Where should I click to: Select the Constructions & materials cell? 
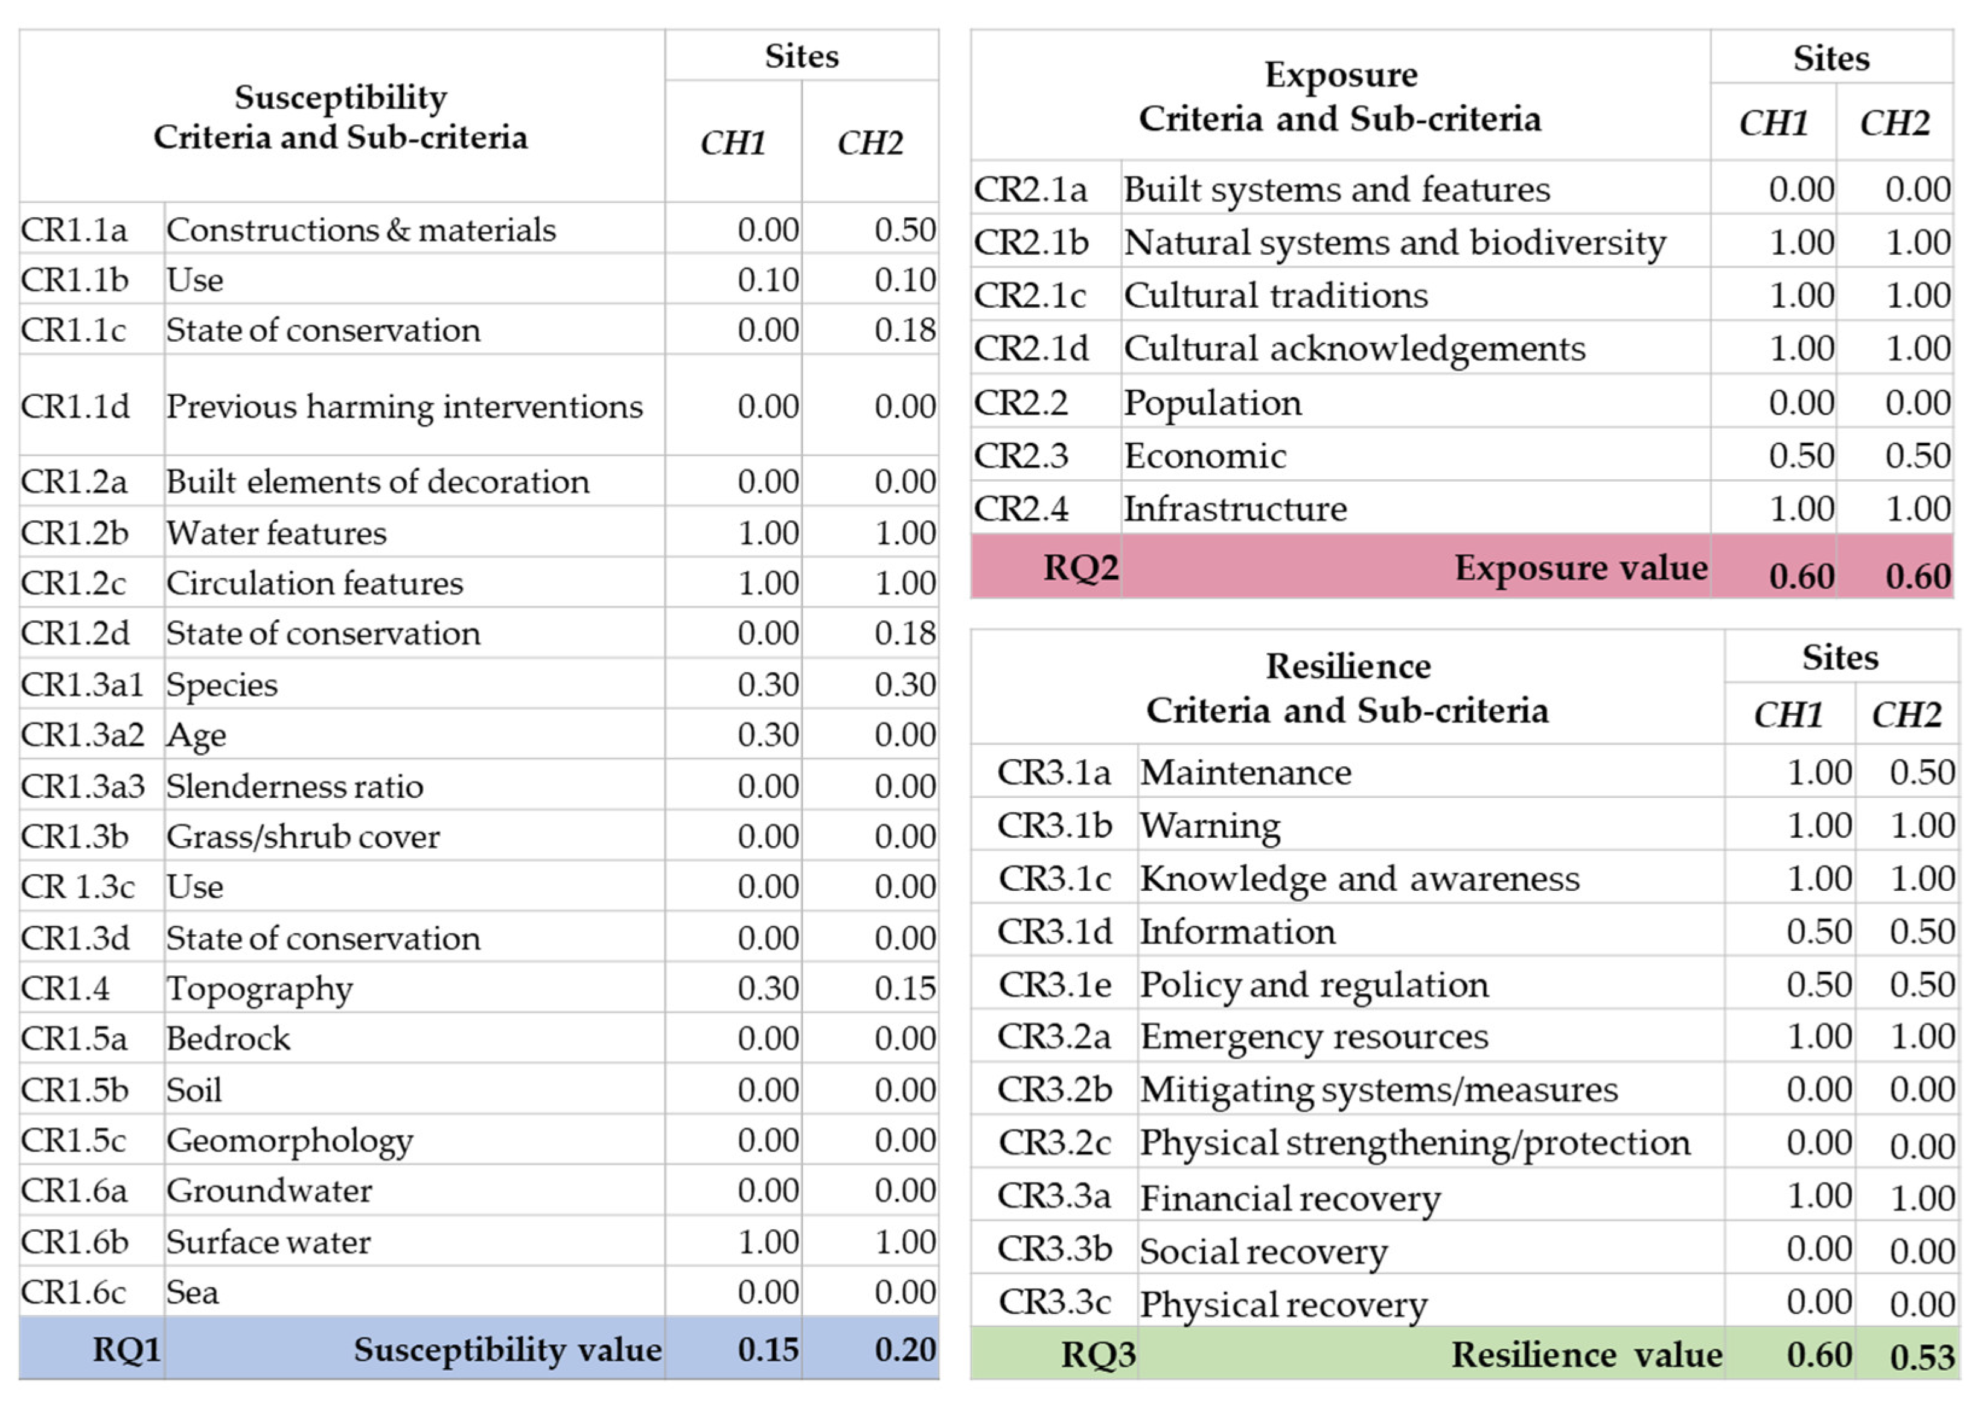tap(361, 229)
